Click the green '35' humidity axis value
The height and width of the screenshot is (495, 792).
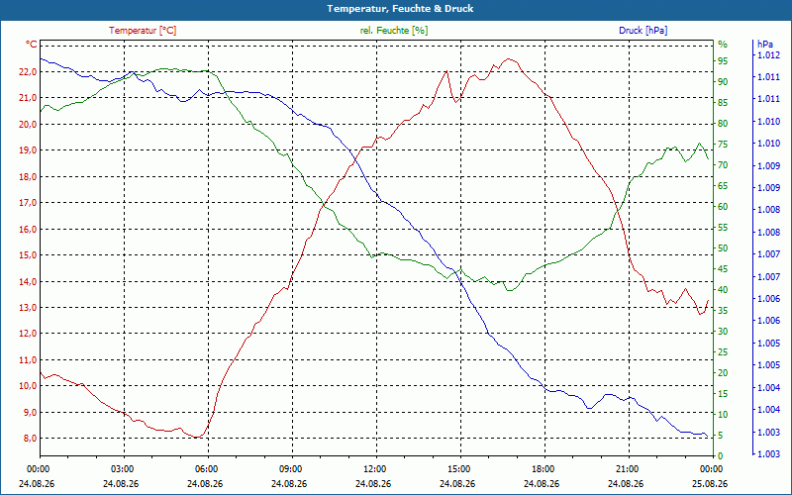pyautogui.click(x=723, y=311)
